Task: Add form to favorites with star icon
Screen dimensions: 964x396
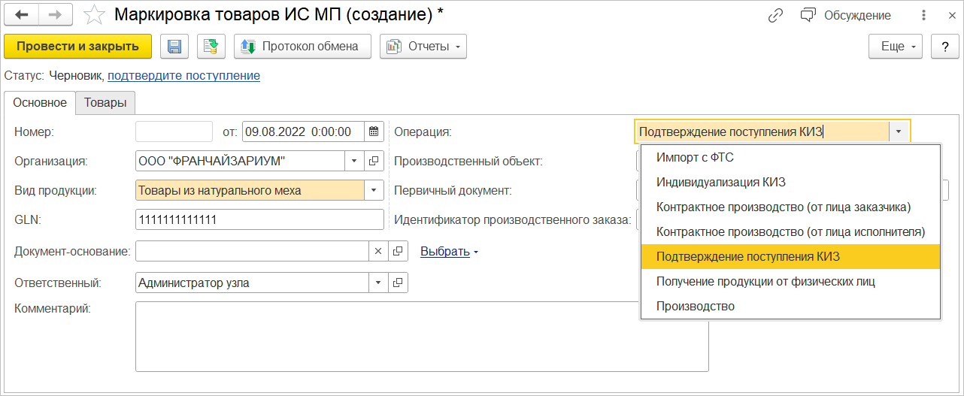Action: 94,15
